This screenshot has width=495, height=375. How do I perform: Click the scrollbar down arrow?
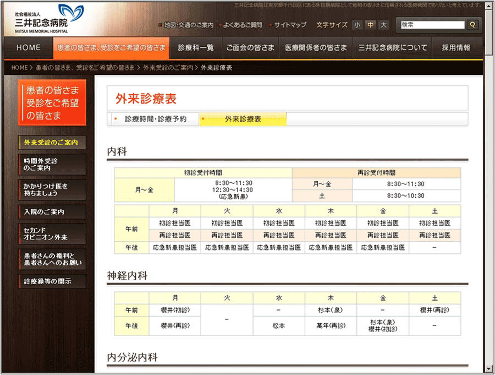[489, 368]
